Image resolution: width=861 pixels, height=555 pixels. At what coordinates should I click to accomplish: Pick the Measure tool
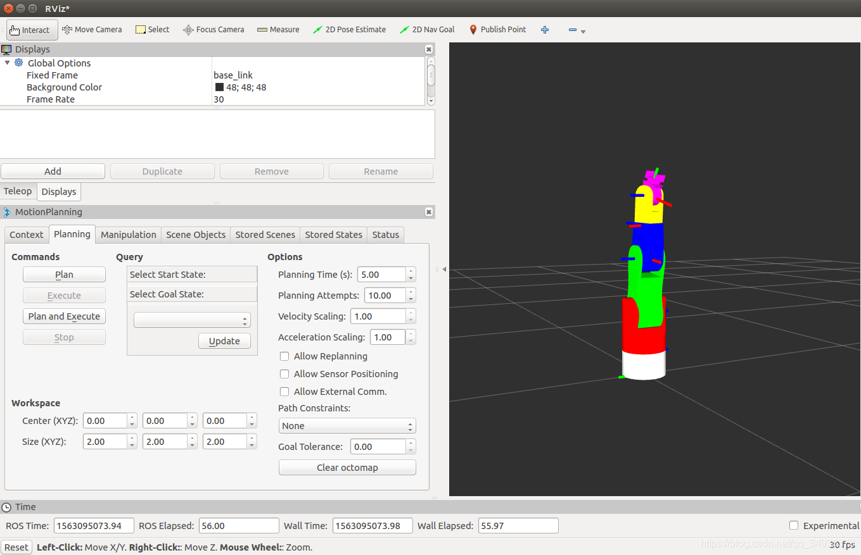click(278, 30)
